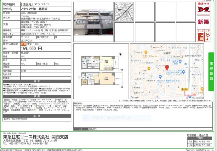
Task: Select the condition '保証会社利用必須'
Action: point(19,119)
